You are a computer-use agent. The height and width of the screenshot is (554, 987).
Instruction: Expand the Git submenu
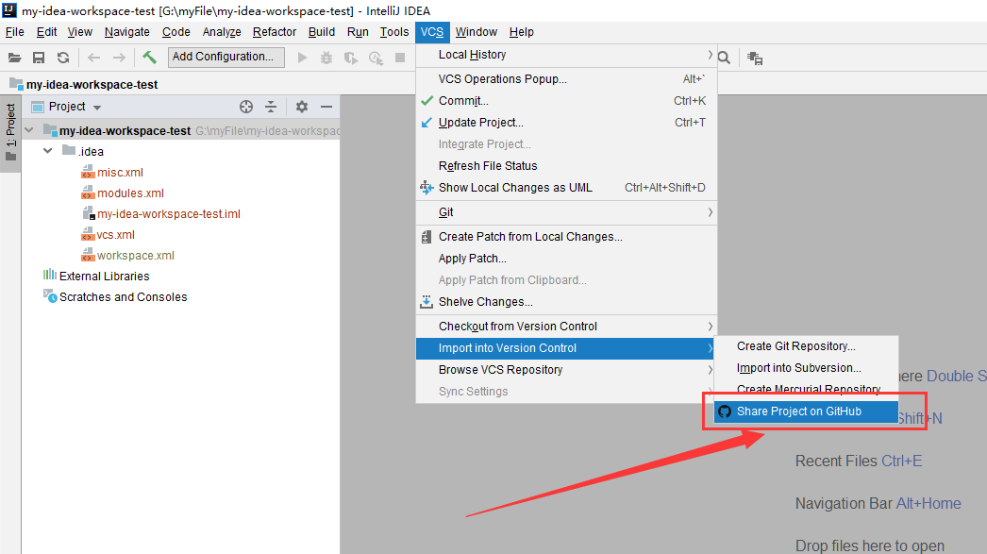click(566, 212)
